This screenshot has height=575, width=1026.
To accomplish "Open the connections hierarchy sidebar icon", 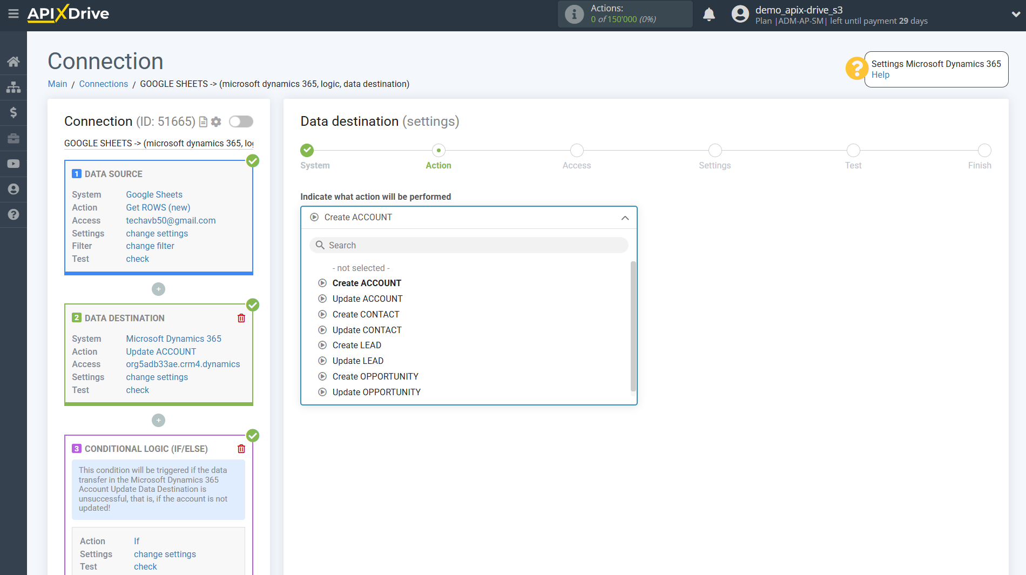I will (13, 87).
